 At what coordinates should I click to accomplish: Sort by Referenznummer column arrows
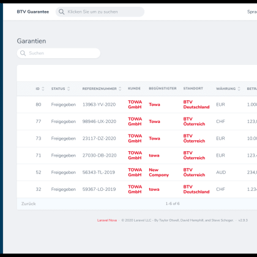coord(120,89)
